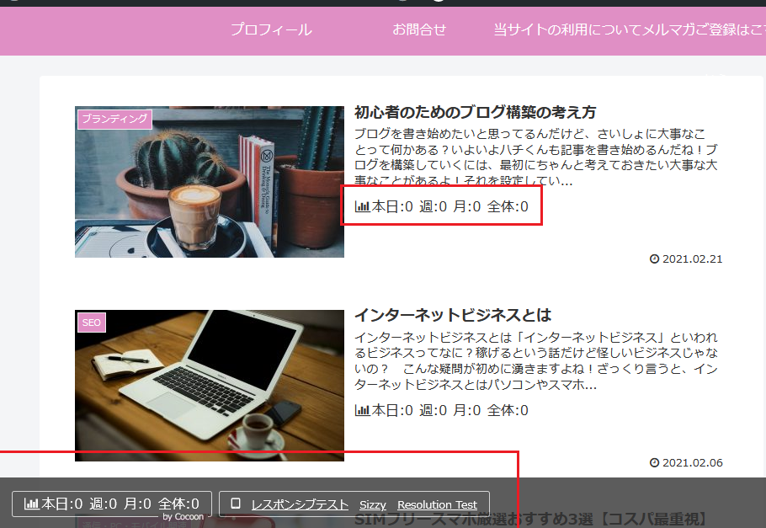Viewport: 766px width, 528px height.
Task: Open the レスポンシブテスト link
Action: 300,504
